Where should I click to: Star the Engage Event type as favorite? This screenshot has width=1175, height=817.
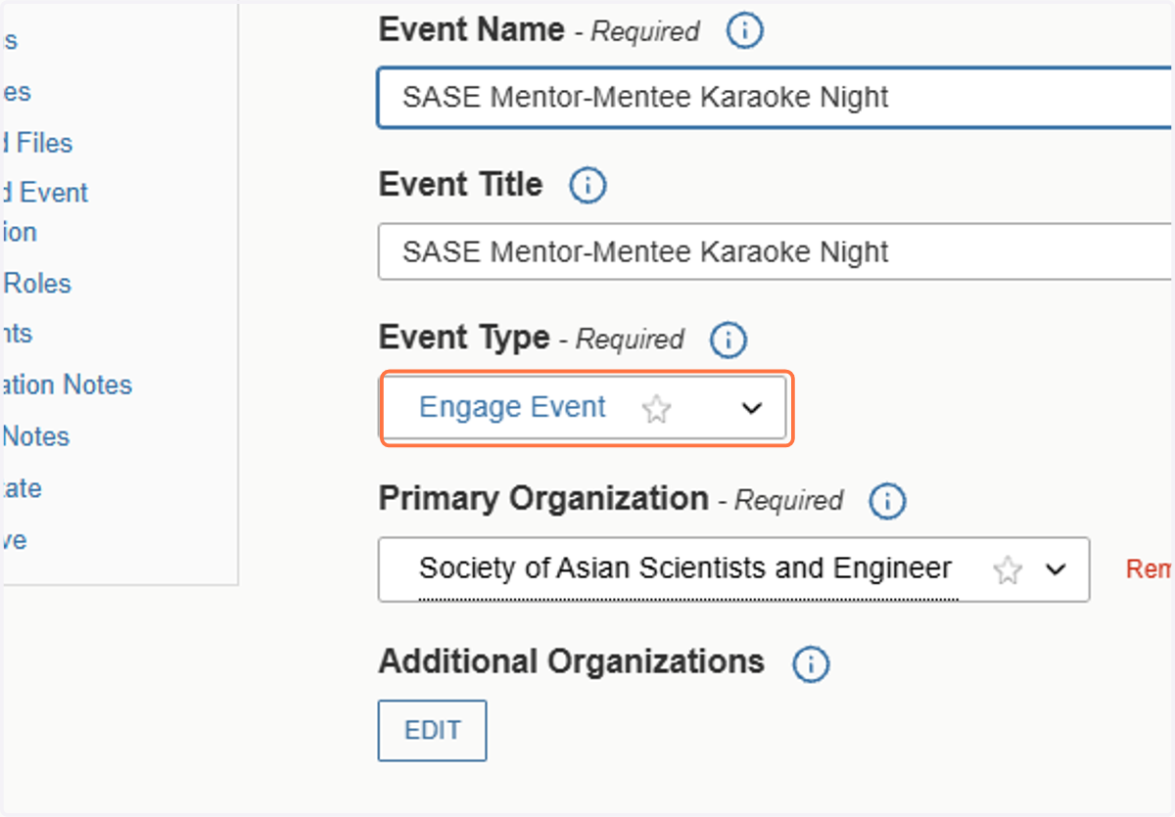(x=656, y=409)
